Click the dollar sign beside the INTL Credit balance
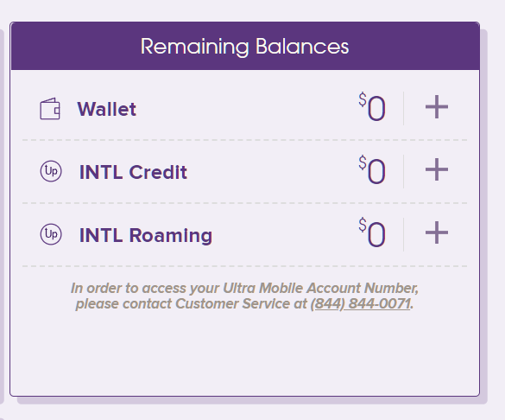This screenshot has height=420, width=505. click(x=363, y=162)
